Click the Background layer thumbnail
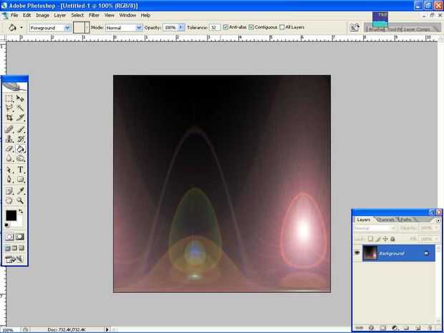 (x=370, y=253)
